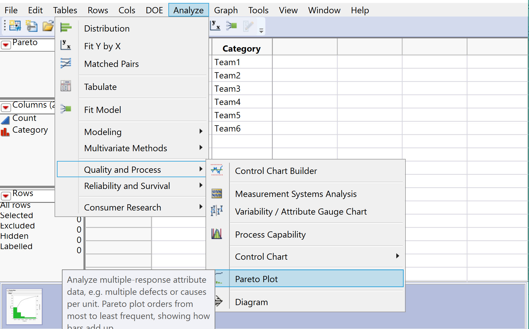Open the Window menu
Screen dimensions: 529x329
(x=324, y=10)
